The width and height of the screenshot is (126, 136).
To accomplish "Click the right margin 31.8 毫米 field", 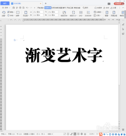I will coord(53,15).
